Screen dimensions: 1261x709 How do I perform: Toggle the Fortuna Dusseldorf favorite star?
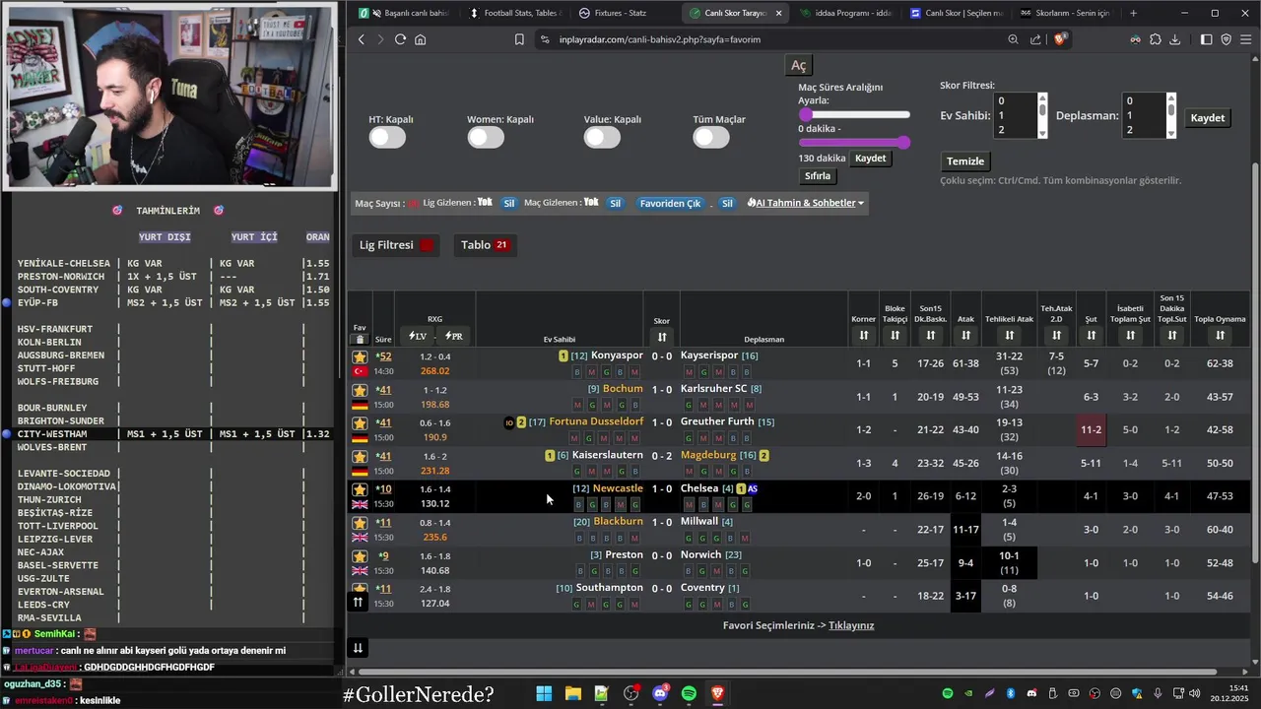[360, 423]
